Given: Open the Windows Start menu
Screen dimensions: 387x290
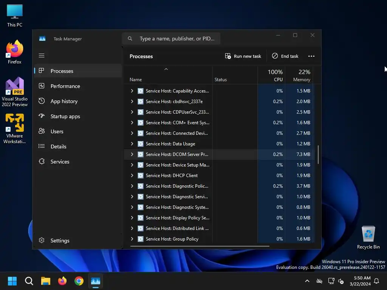Looking at the screenshot, I should pyautogui.click(x=12, y=281).
